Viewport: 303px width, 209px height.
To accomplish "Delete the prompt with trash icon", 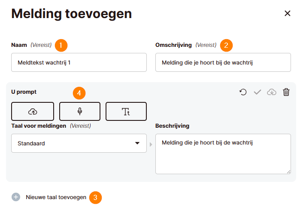I will coord(286,92).
